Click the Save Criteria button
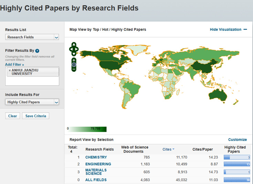Viewport: 253px width, 184px height. pos(36,116)
